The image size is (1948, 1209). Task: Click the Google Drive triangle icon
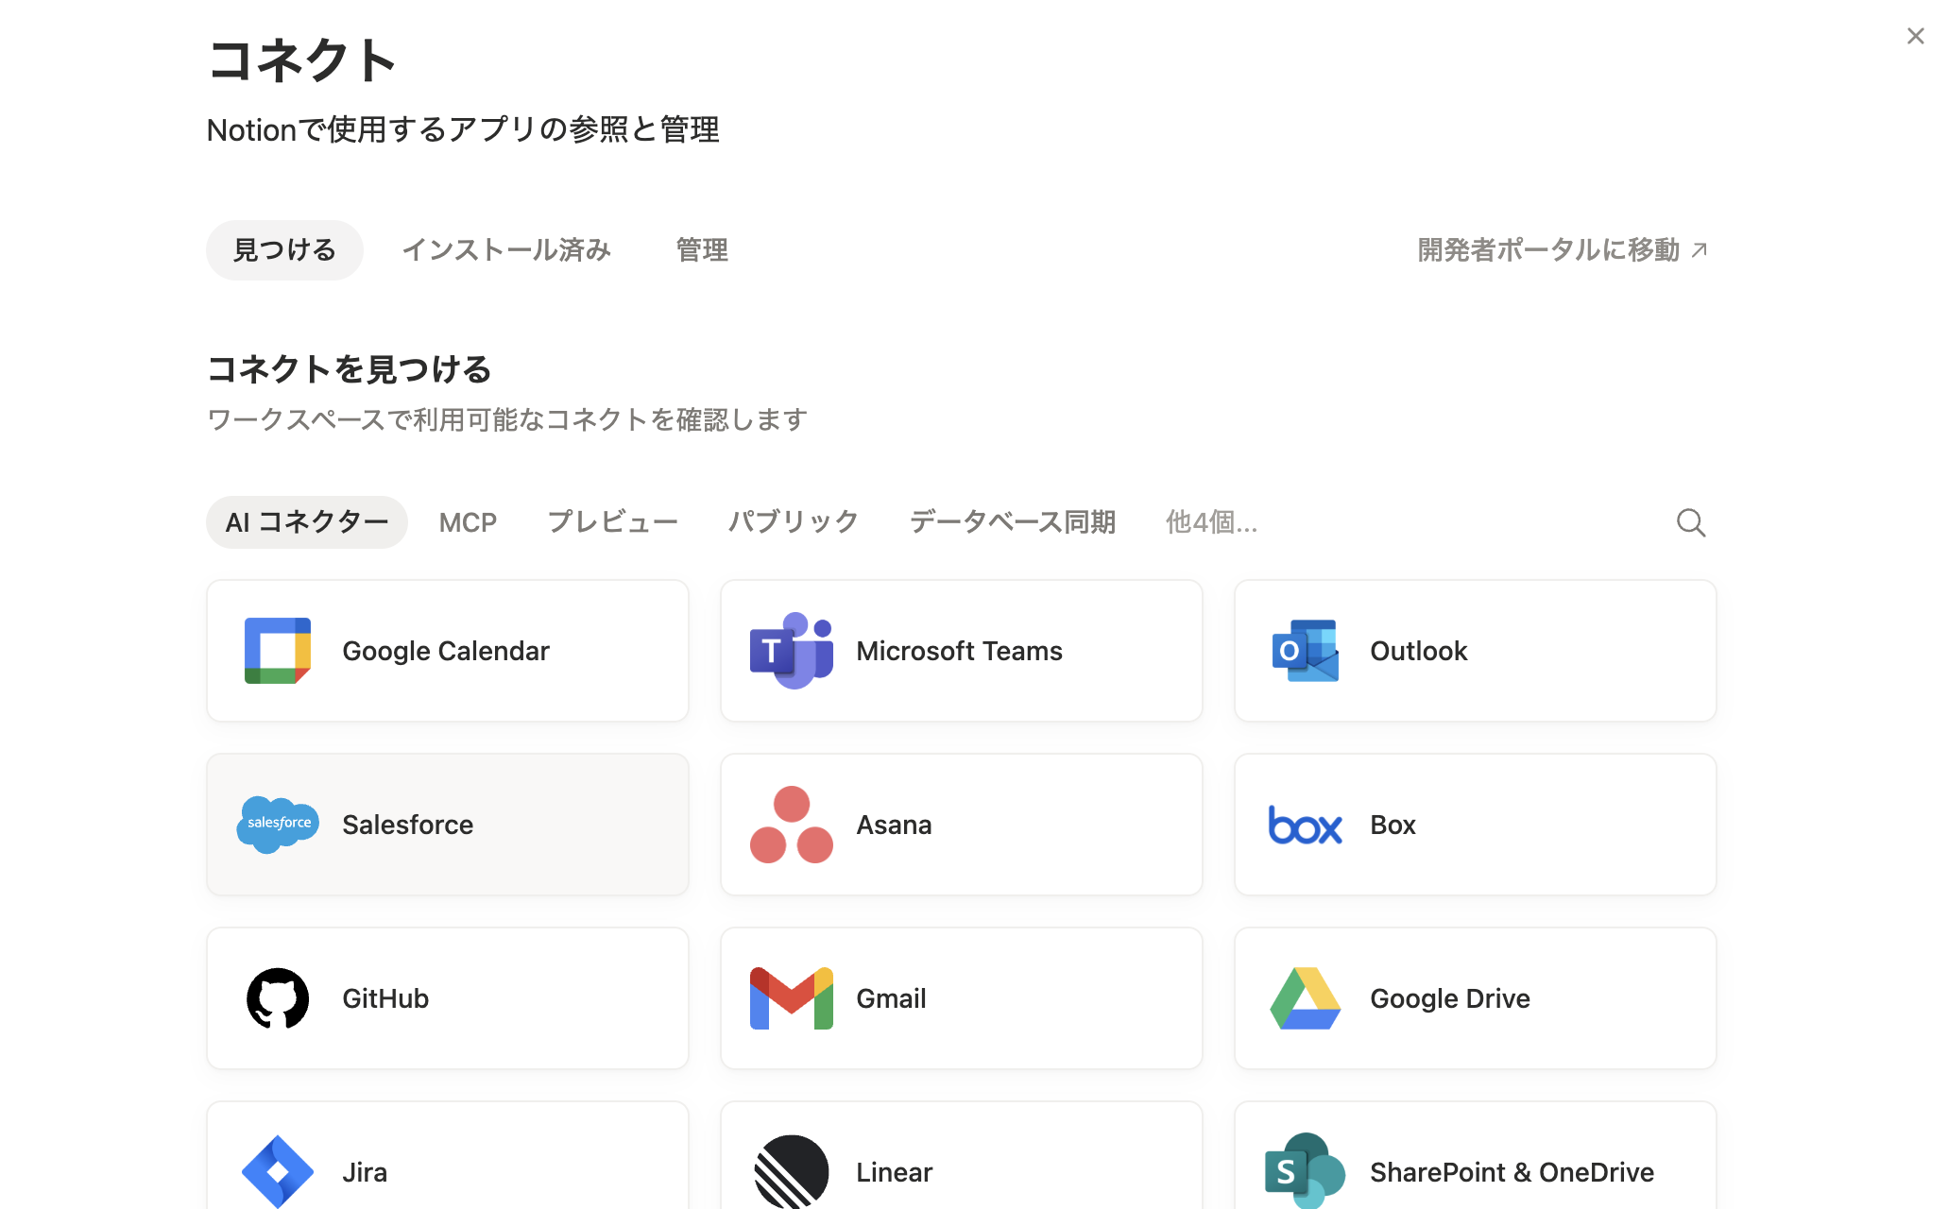coord(1306,998)
